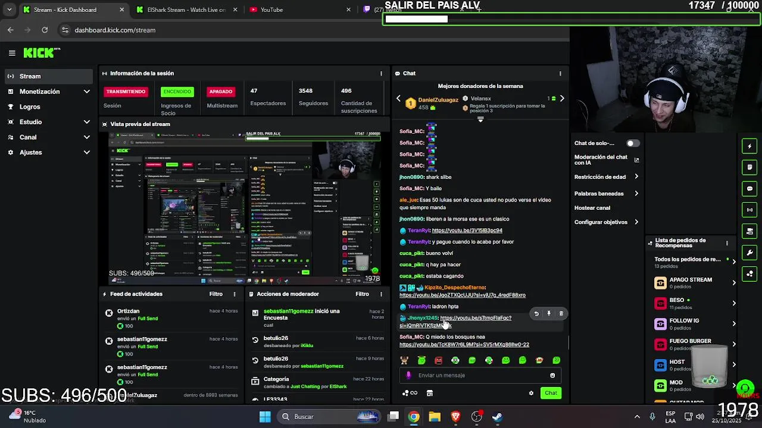Image resolution: width=762 pixels, height=428 pixels.
Task: Reply to the Jhonyx1245 chat message
Action: tap(536, 313)
